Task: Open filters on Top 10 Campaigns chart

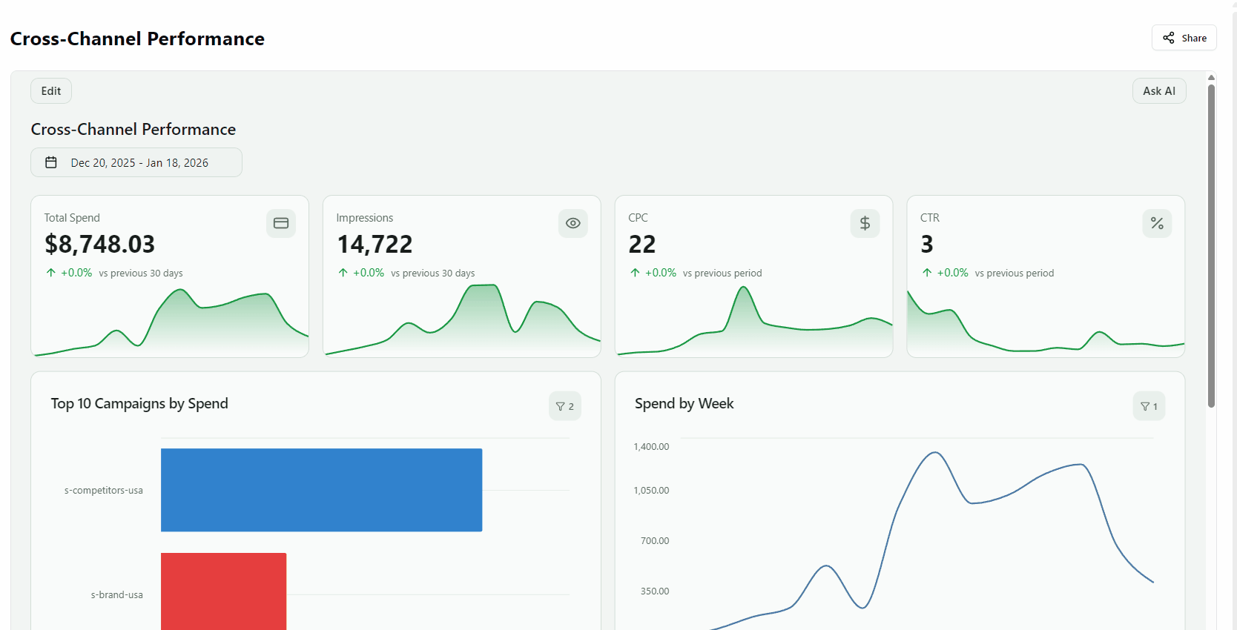Action: tap(565, 406)
